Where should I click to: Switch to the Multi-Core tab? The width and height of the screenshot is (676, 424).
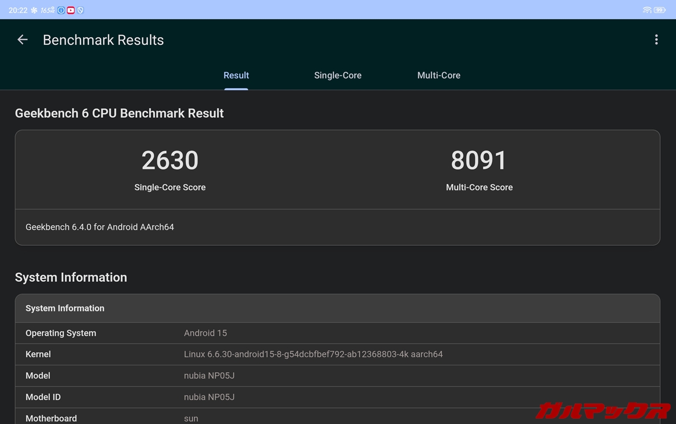(x=438, y=75)
